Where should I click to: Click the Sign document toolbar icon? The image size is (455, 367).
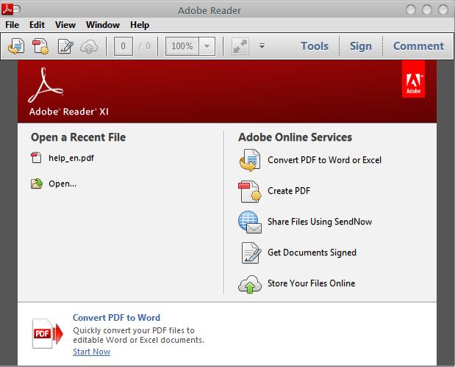coord(65,46)
